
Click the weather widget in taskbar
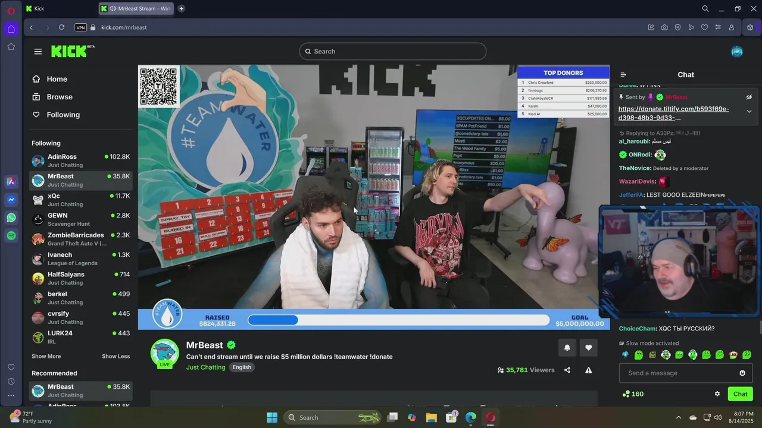click(x=30, y=417)
